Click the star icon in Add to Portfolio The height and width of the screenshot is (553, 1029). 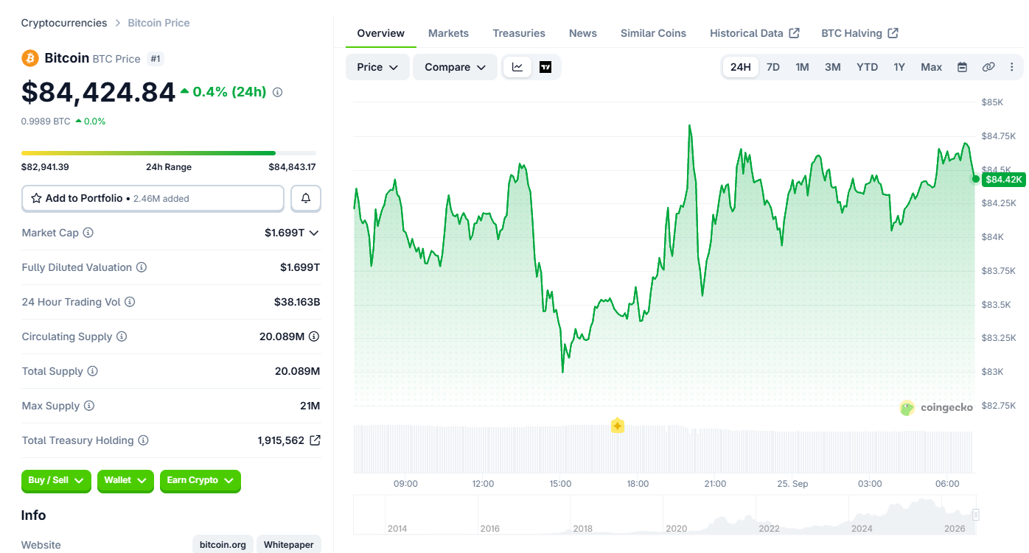(36, 198)
